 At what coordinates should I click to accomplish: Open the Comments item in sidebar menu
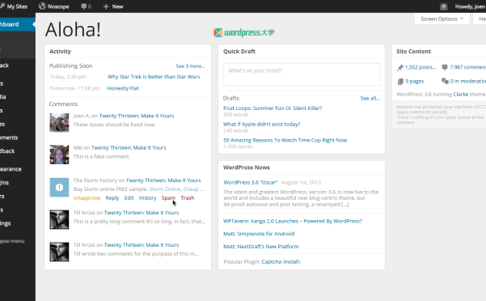(9, 138)
